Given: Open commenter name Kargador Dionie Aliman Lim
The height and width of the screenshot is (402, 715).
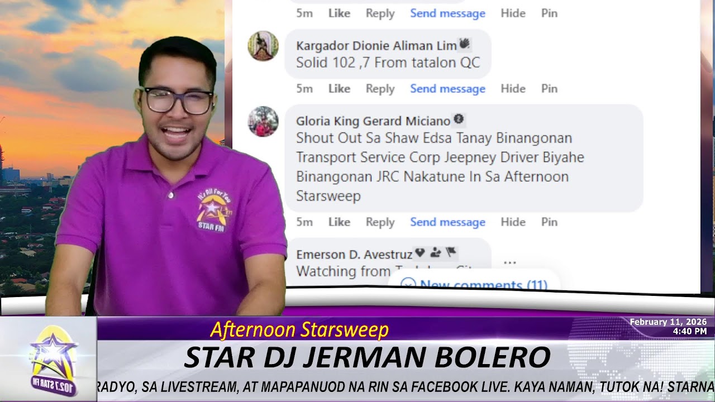Looking at the screenshot, I should click(376, 46).
